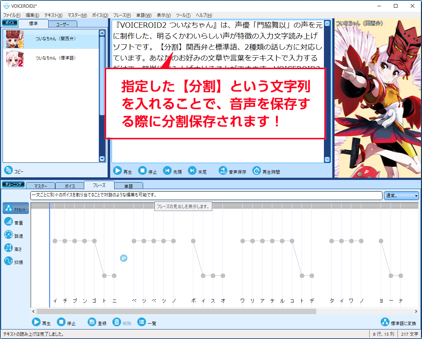The width and height of the screenshot is (422, 339).
Task: Switch to the ユーザー voice tab
Action: pyautogui.click(x=63, y=24)
